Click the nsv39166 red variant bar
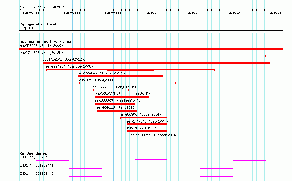This screenshot has height=181, width=292. coord(147,131)
